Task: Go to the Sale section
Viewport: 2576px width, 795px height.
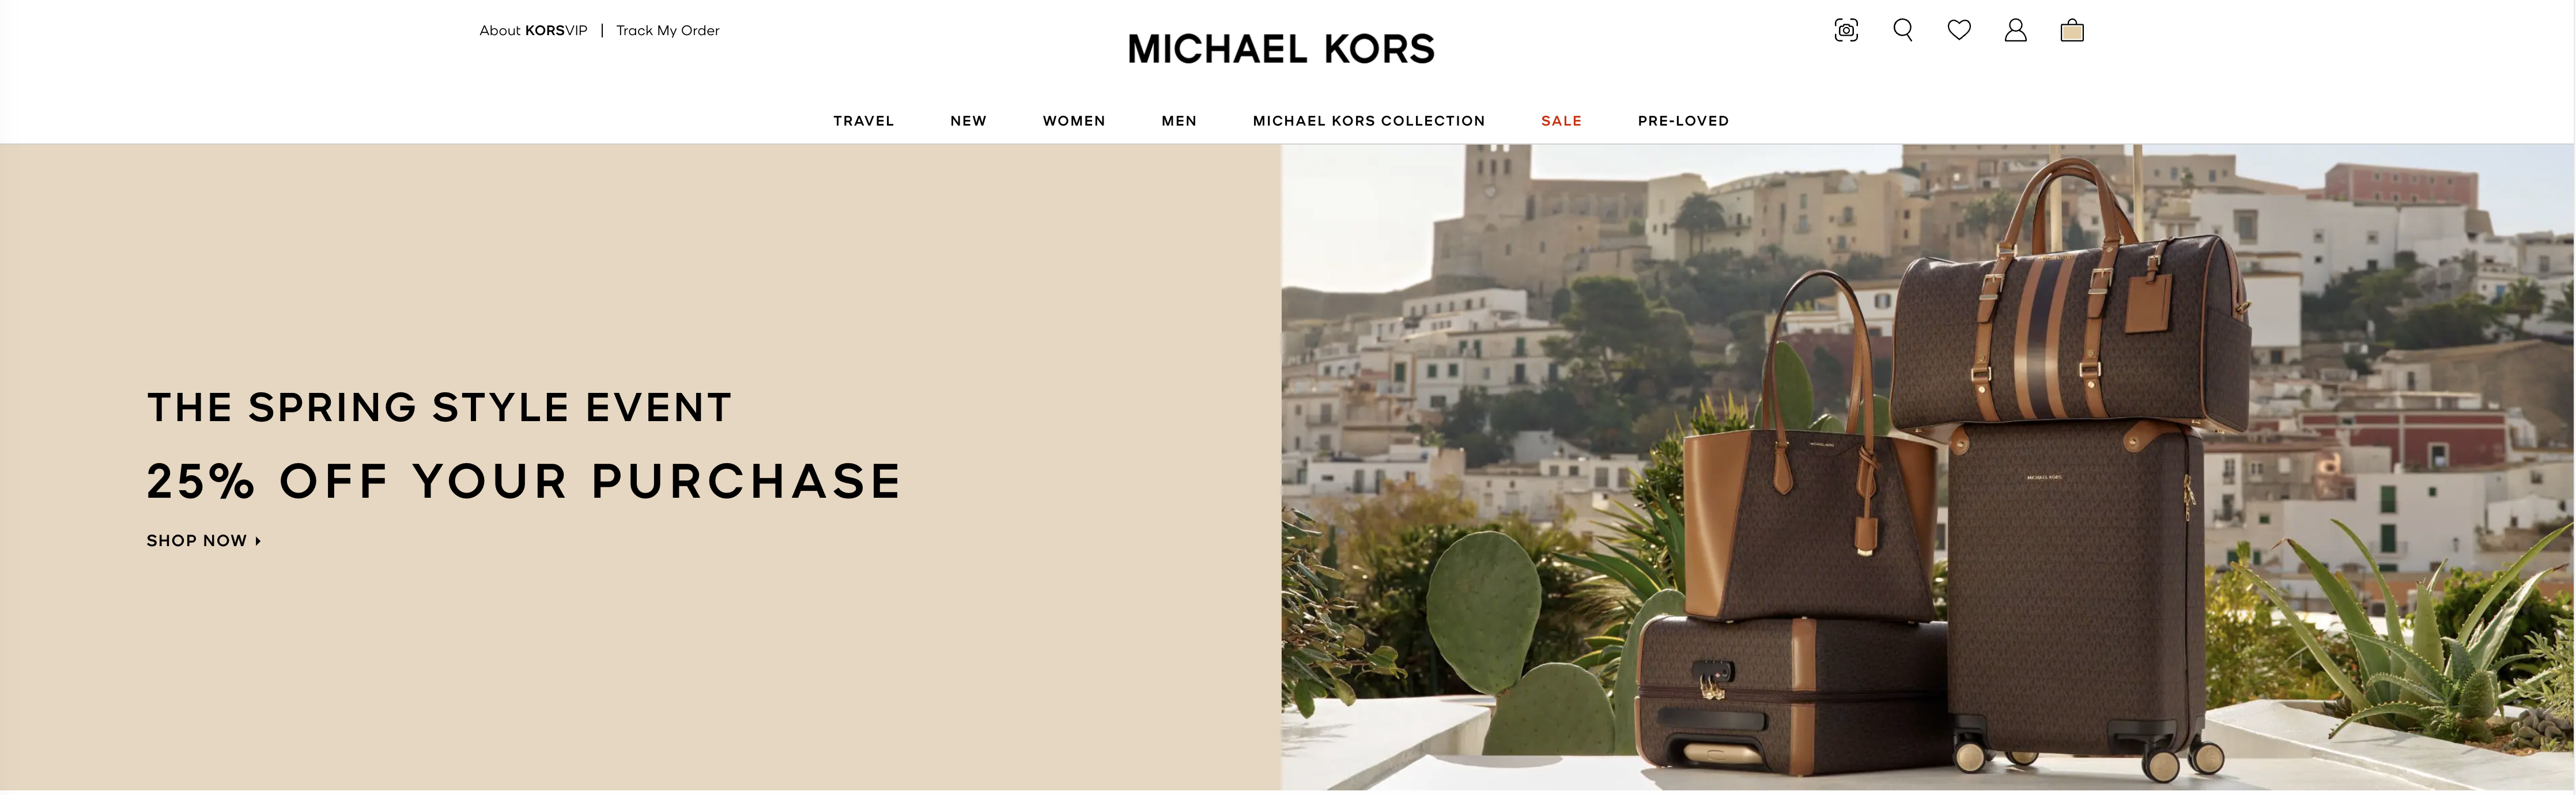Action: [1561, 121]
